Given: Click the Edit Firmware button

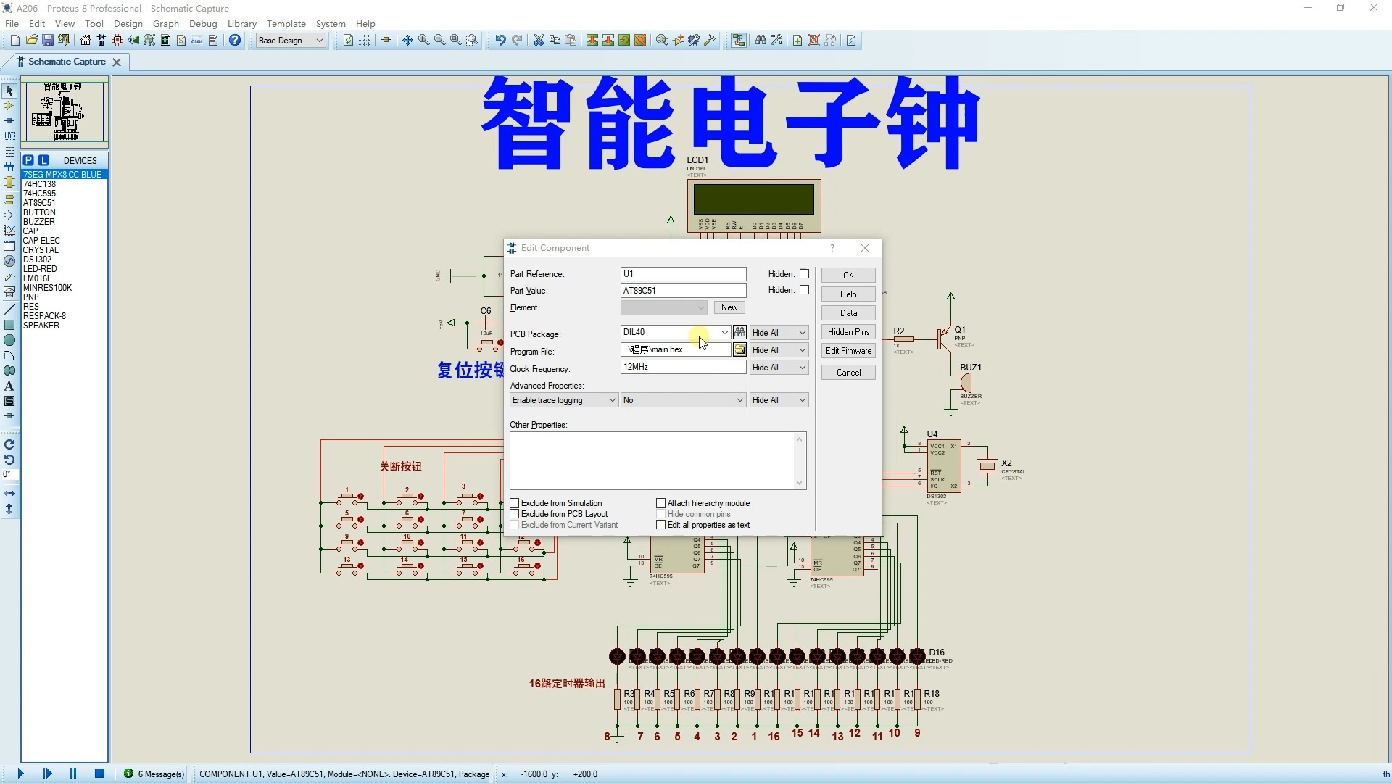Looking at the screenshot, I should (x=848, y=350).
